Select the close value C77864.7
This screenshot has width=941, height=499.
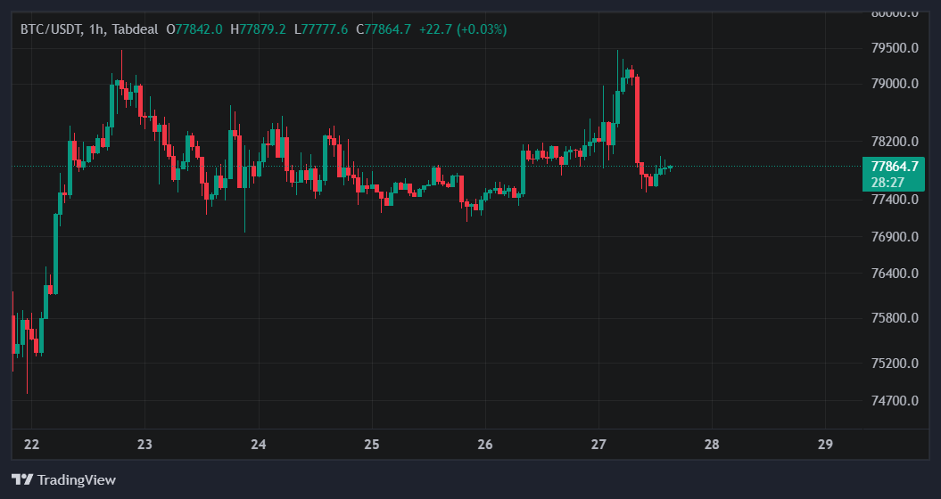pos(384,29)
